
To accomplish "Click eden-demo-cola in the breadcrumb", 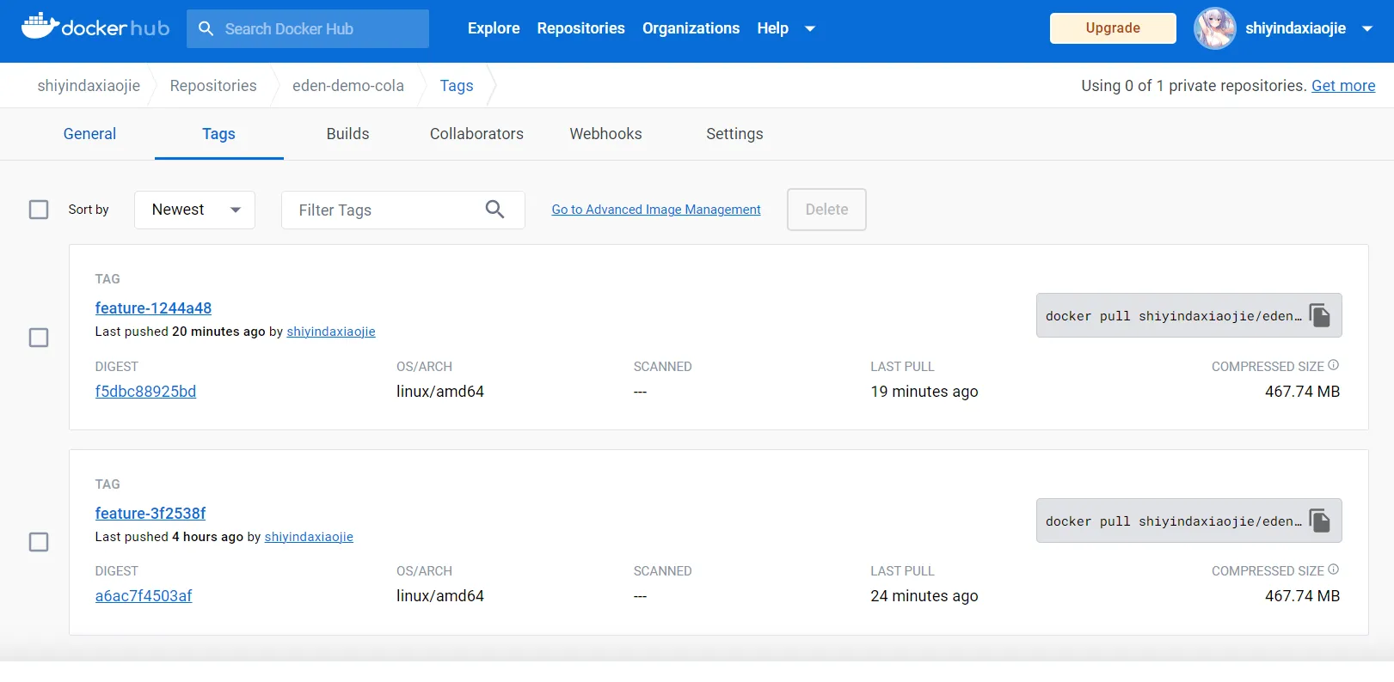I will click(348, 86).
